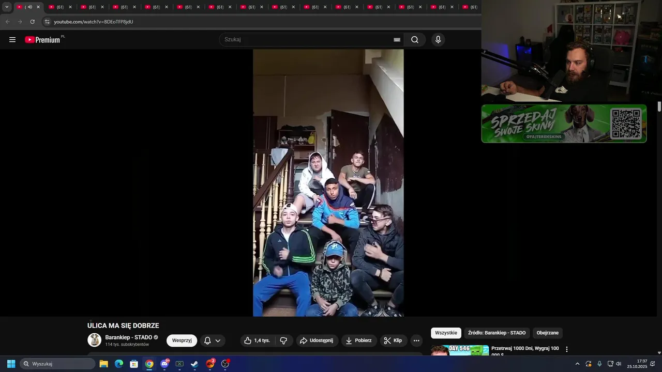
Task: Dislike the video
Action: pos(283,340)
